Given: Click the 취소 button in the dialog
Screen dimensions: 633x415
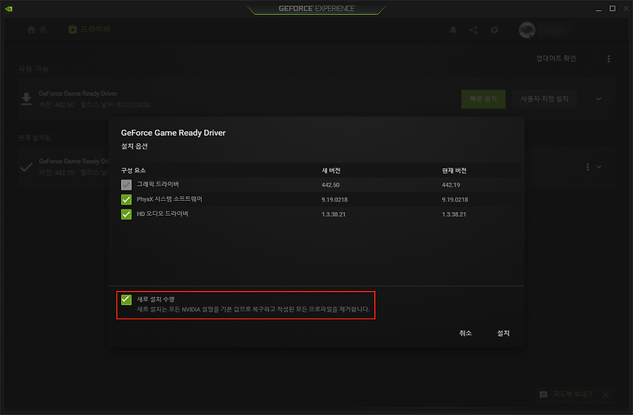Looking at the screenshot, I should (465, 333).
